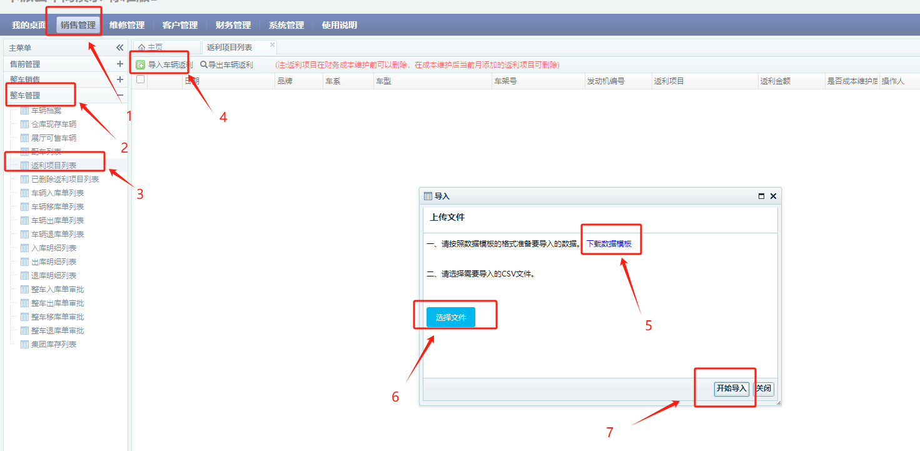Click the icon beside 已删除返利项目列表 in the tree
Viewport: 920px width, 451px height.
pyautogui.click(x=25, y=179)
